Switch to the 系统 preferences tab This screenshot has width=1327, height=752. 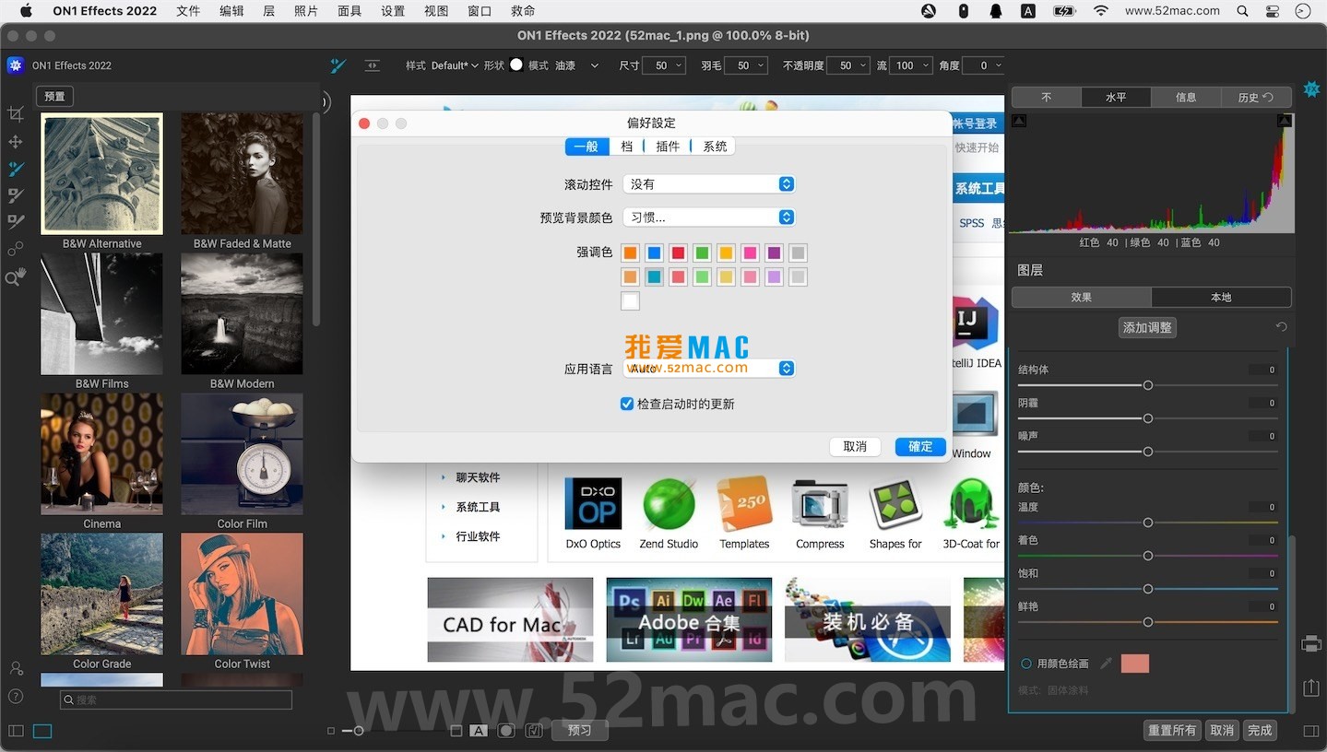(715, 146)
